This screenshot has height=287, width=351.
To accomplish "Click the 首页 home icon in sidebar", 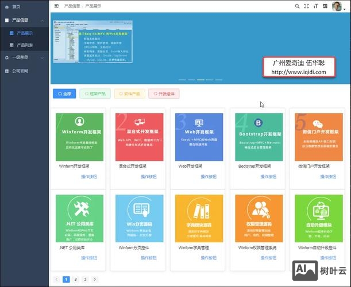I will pyautogui.click(x=7, y=7).
